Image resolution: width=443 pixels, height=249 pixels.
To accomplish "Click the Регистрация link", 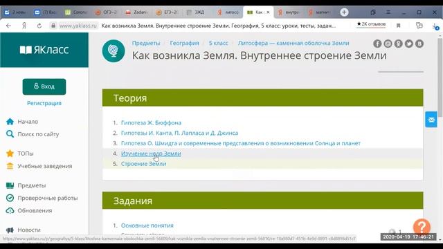I will click(x=44, y=103).
